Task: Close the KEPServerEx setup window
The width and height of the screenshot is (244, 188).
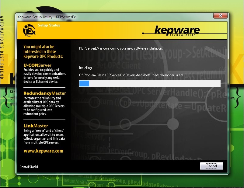Action: [220, 16]
